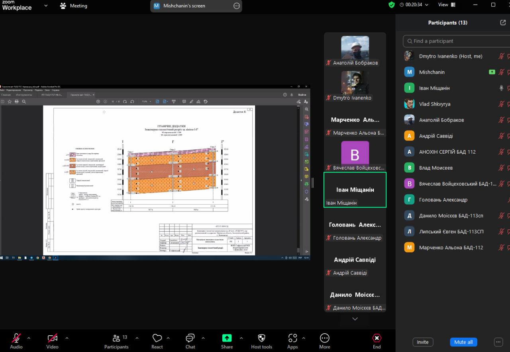Viewport: 510px width, 352px height.
Task: Start video with the Video camera icon
Action: coord(52,338)
